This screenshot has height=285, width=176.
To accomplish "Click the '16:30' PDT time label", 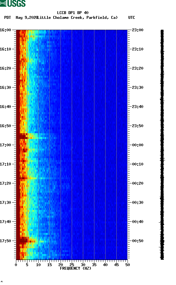I will (5, 88).
